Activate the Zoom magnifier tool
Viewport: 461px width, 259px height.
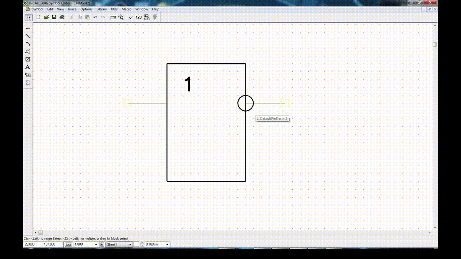(x=121, y=17)
